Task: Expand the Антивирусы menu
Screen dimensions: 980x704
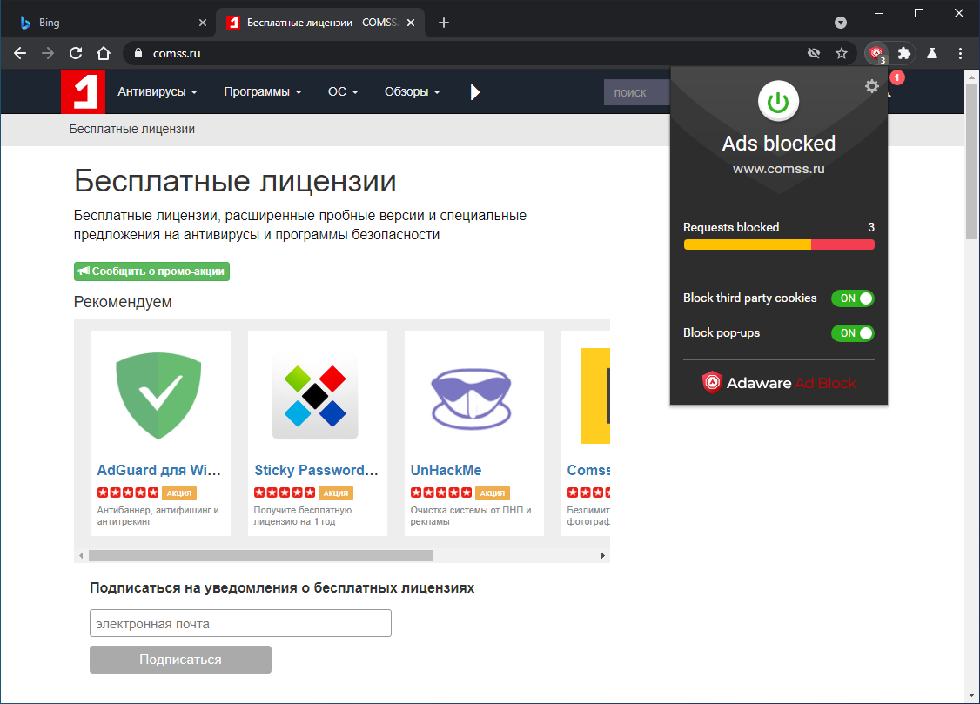Action: pyautogui.click(x=158, y=92)
